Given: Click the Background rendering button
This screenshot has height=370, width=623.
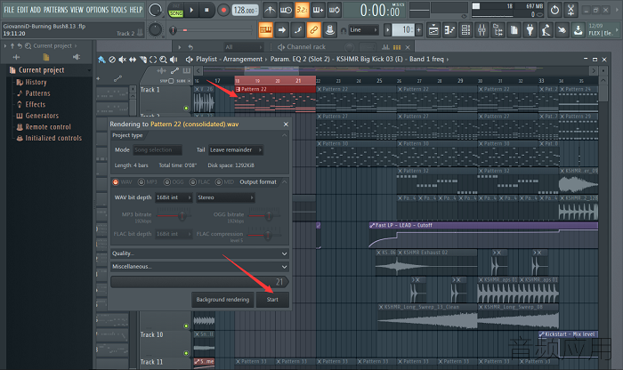Looking at the screenshot, I should pyautogui.click(x=222, y=300).
